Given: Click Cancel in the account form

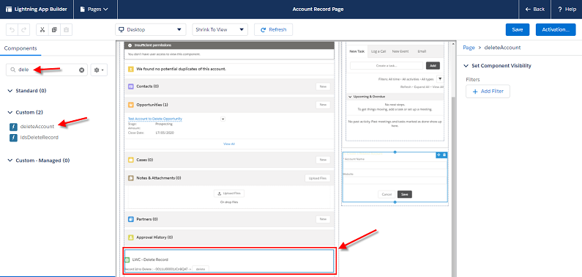Looking at the screenshot, I should pos(387,194).
